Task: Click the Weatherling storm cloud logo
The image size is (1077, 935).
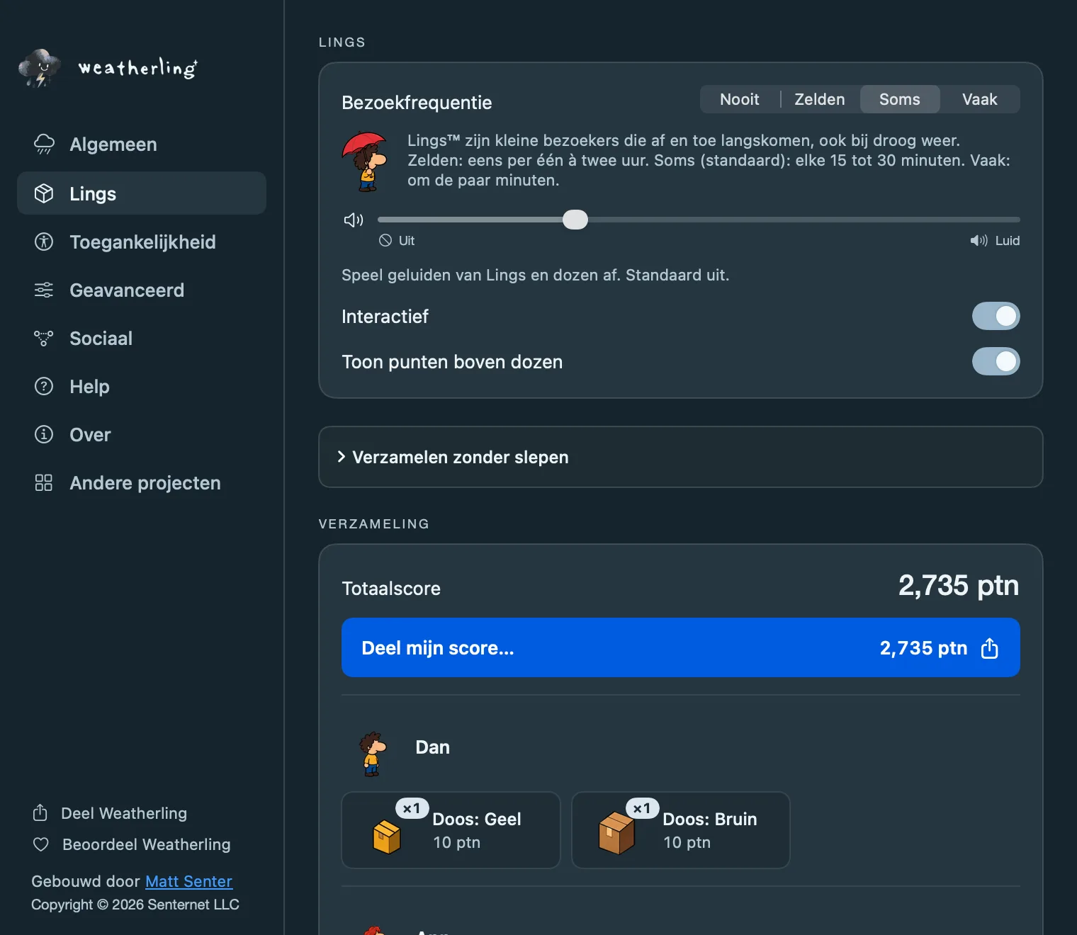Action: pyautogui.click(x=40, y=68)
